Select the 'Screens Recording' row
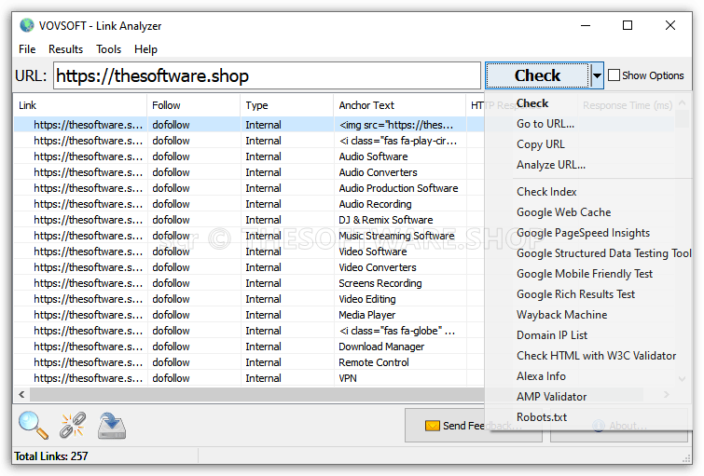704x476 pixels. point(249,283)
